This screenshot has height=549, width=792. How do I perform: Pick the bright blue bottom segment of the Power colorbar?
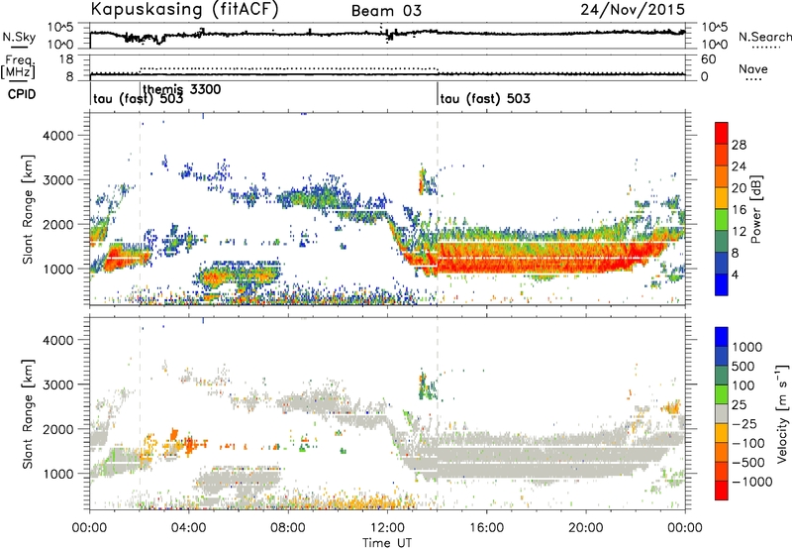coord(722,284)
